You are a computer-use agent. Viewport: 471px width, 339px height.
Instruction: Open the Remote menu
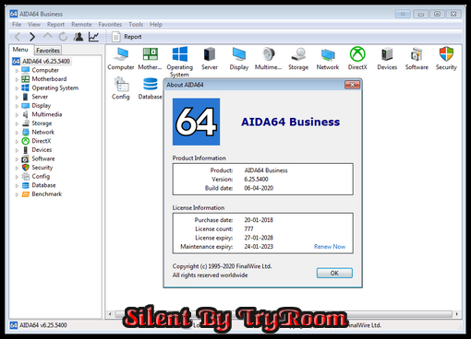[x=81, y=25]
